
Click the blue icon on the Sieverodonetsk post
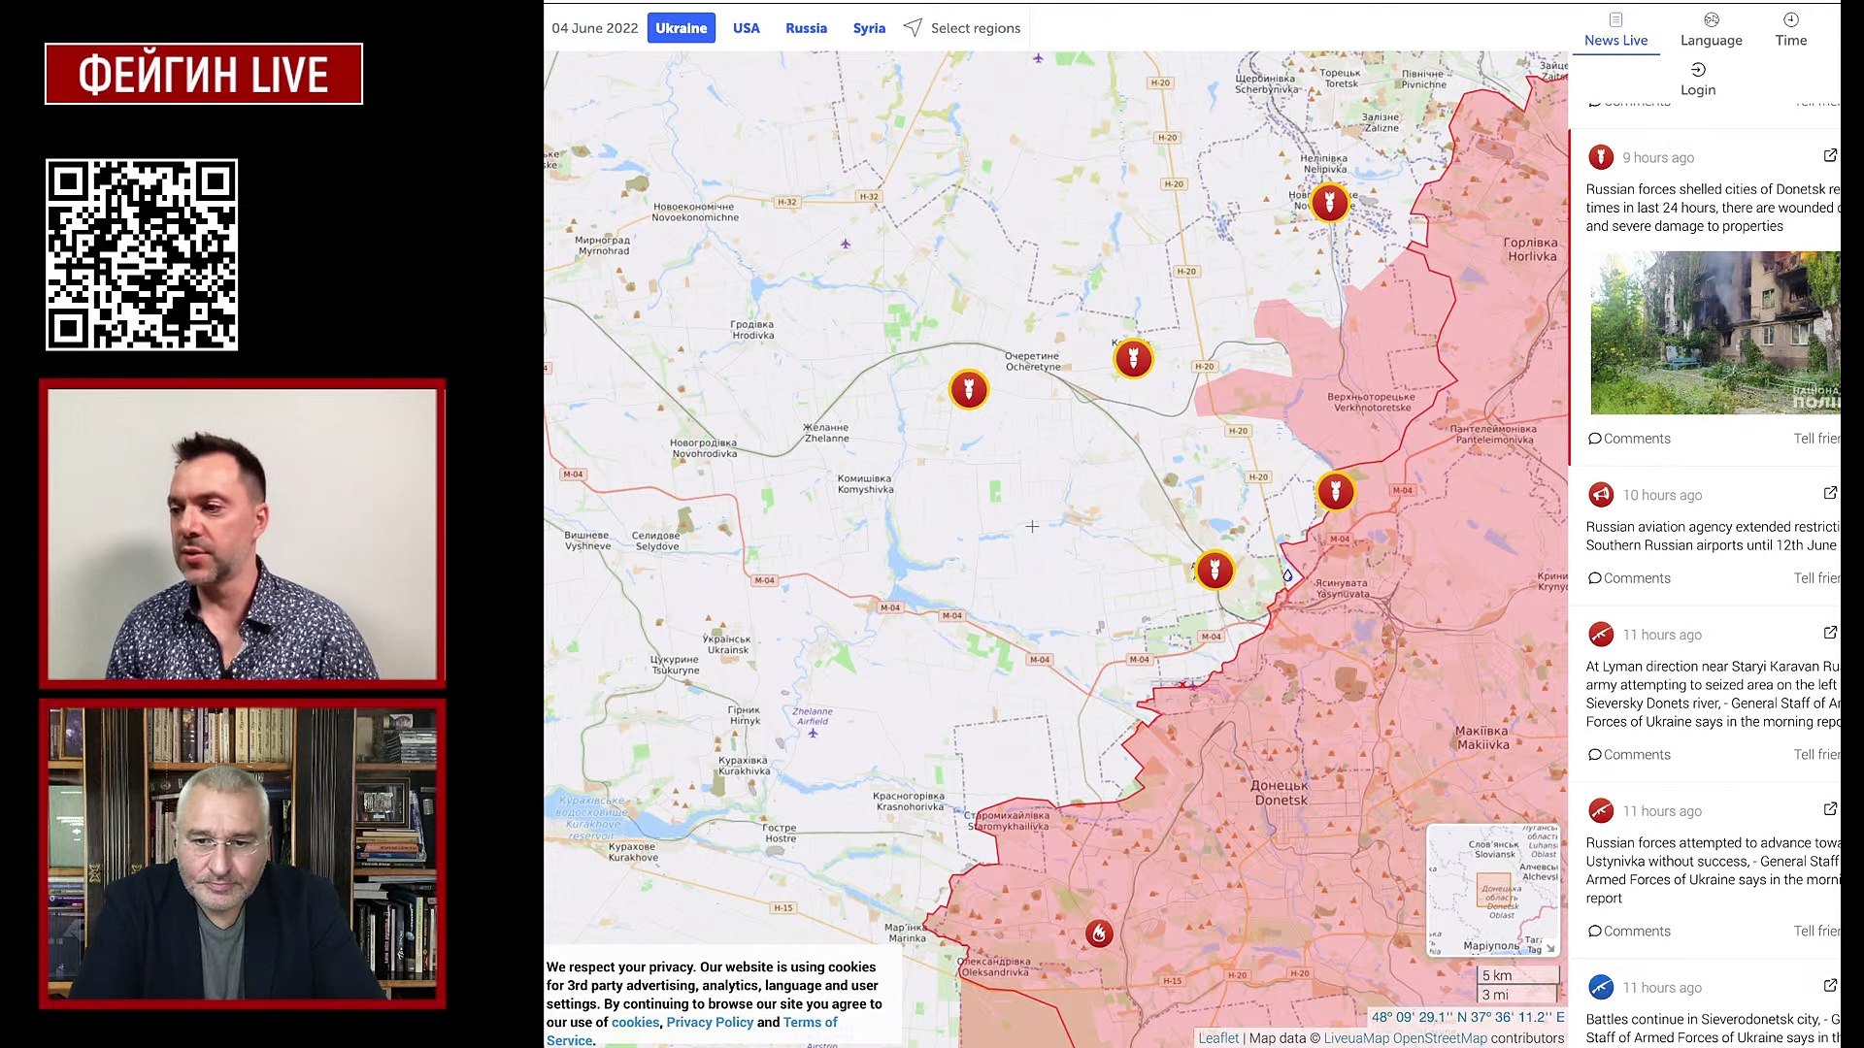pyautogui.click(x=1601, y=987)
